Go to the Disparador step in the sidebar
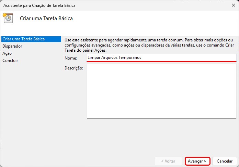The height and width of the screenshot is (167, 239). pos(12,46)
